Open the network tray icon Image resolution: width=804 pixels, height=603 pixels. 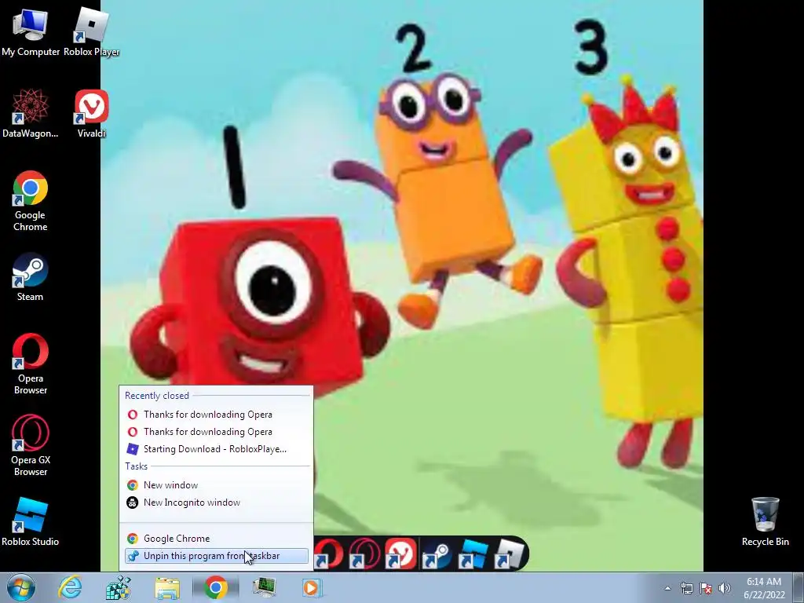point(686,588)
